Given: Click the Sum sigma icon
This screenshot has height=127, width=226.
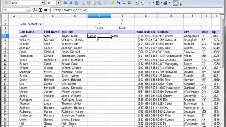Looking at the screenshot, I should pos(41,10).
